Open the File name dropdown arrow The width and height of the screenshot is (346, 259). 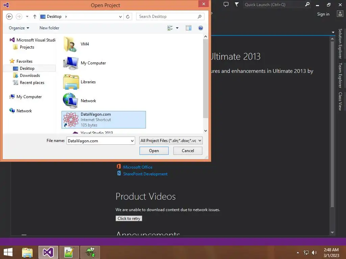coord(132,141)
